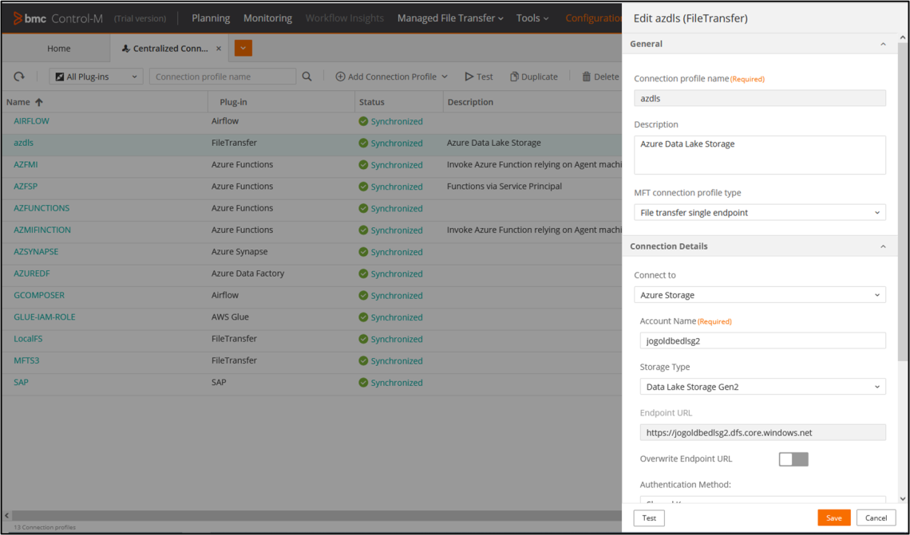The width and height of the screenshot is (910, 535).
Task: Open the Storage Type dropdown
Action: click(762, 387)
